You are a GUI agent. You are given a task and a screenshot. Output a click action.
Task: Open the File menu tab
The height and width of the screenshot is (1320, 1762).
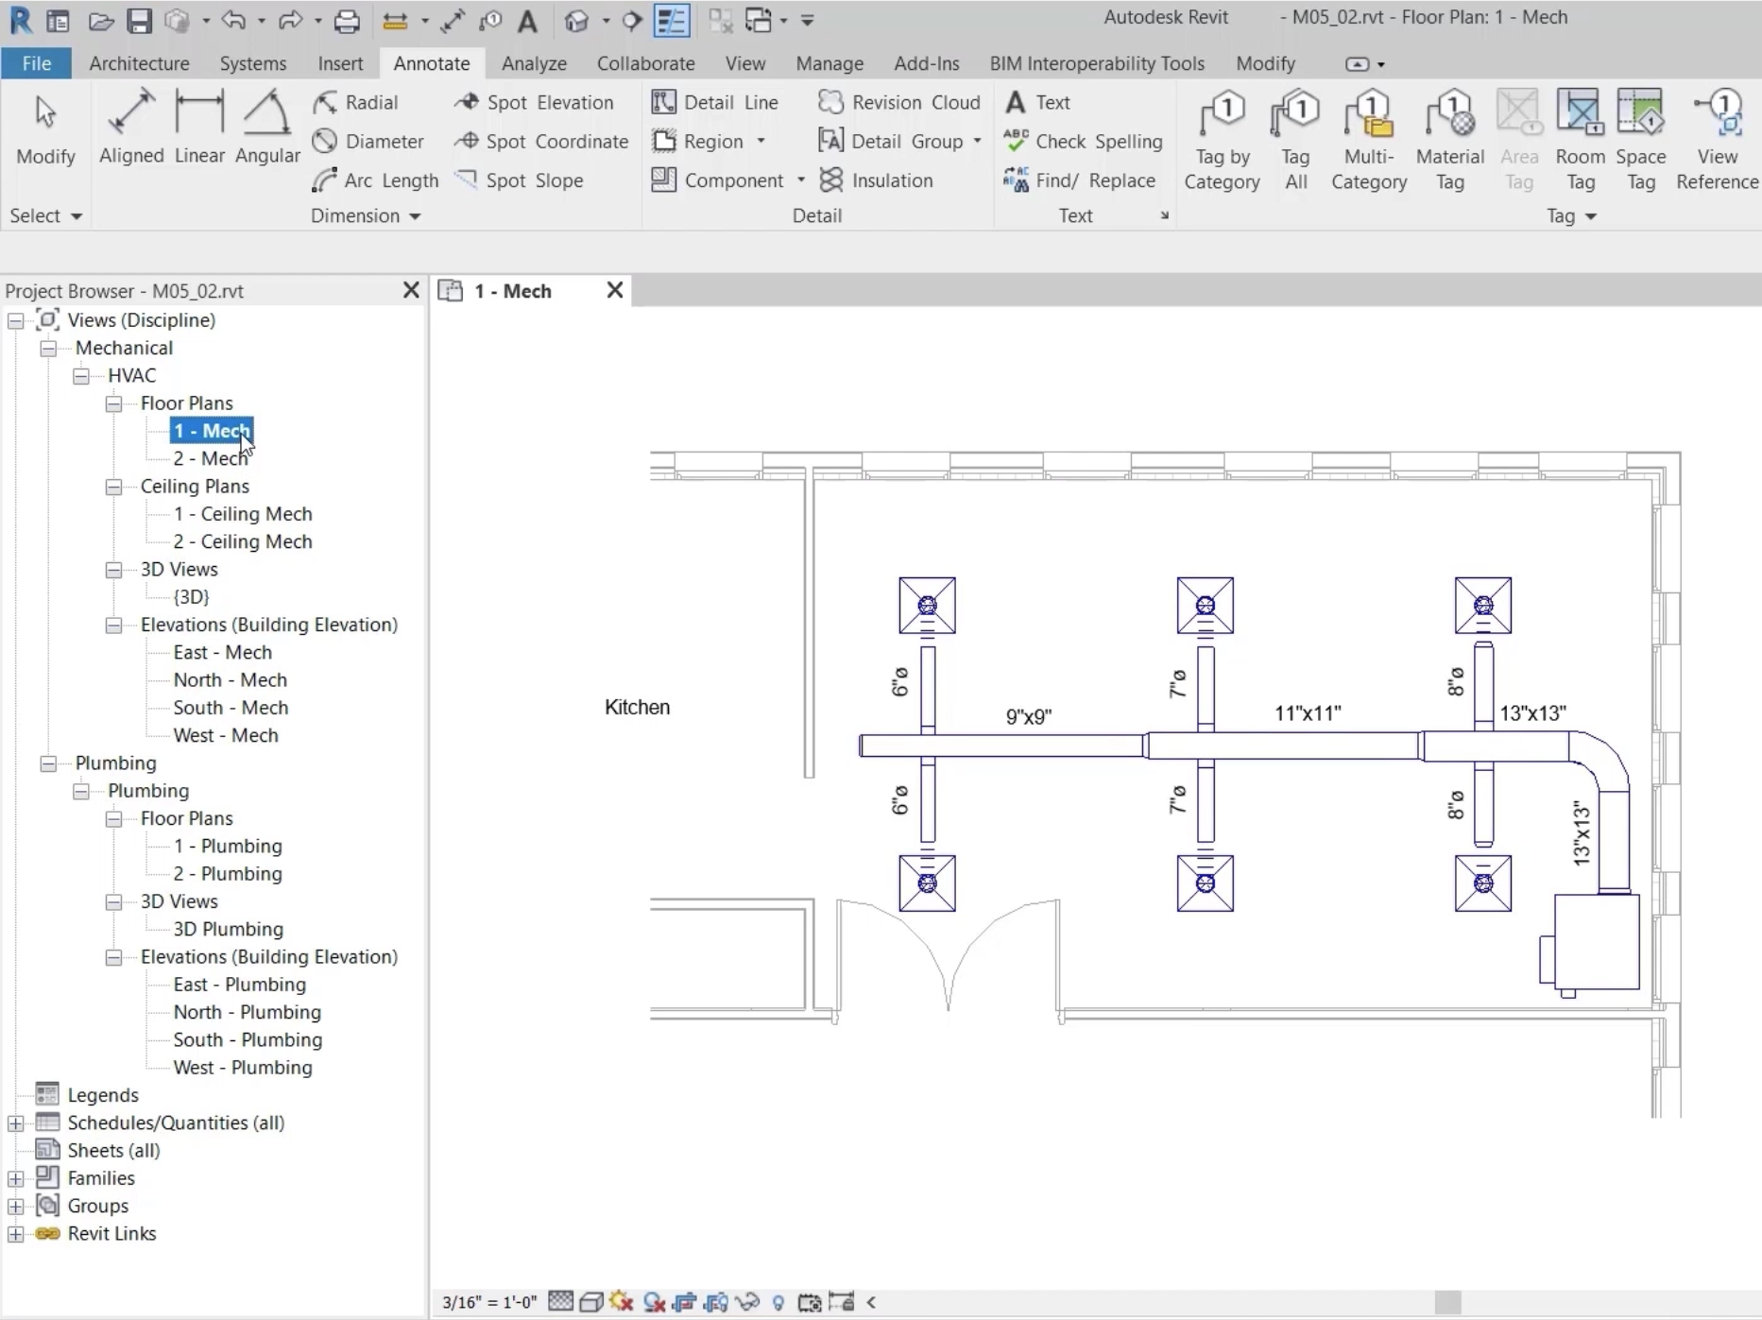click(x=36, y=63)
